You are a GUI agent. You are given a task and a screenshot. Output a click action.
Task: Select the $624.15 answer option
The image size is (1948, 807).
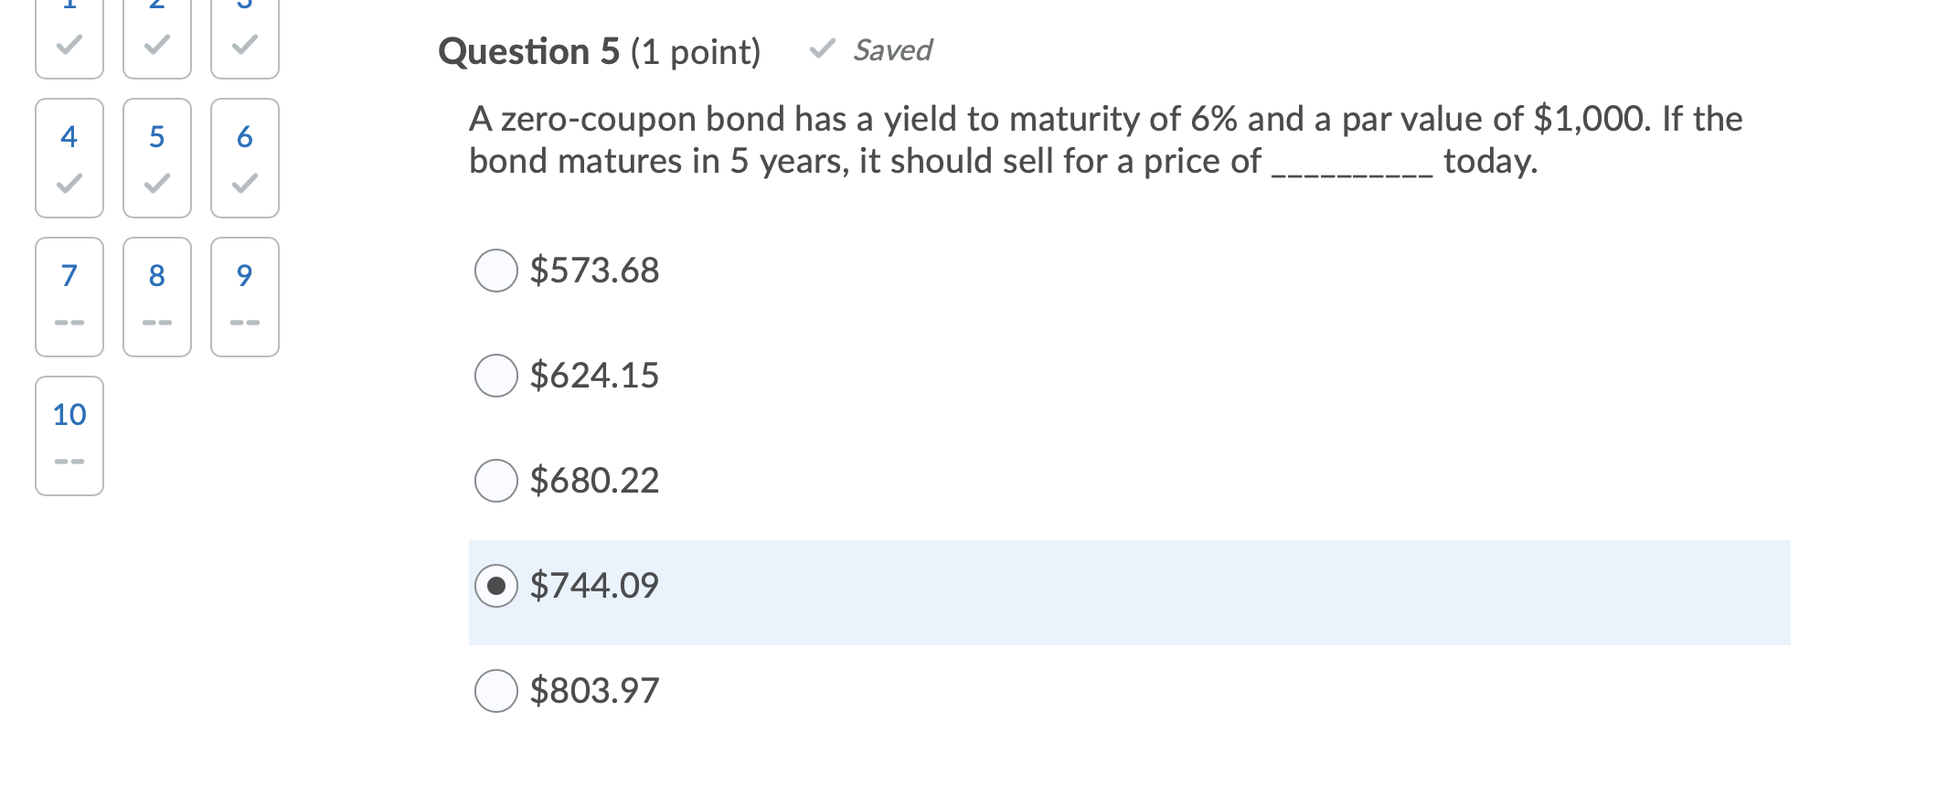click(495, 375)
